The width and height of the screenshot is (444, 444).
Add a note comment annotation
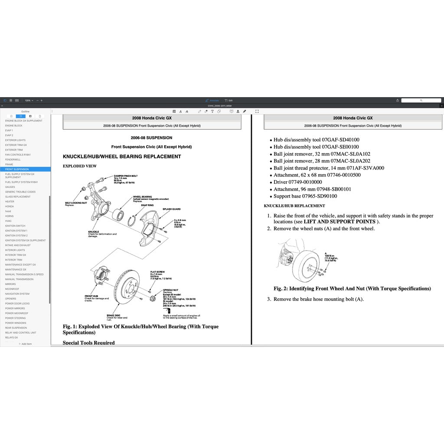[x=232, y=111]
